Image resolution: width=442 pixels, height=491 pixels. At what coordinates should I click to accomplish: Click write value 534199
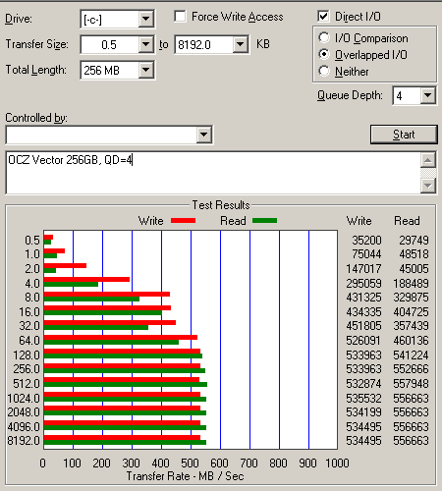(x=363, y=412)
